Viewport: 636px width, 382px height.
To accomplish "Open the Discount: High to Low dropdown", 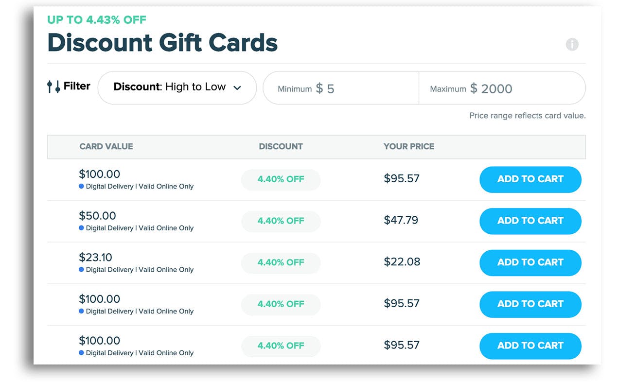I will tap(177, 87).
